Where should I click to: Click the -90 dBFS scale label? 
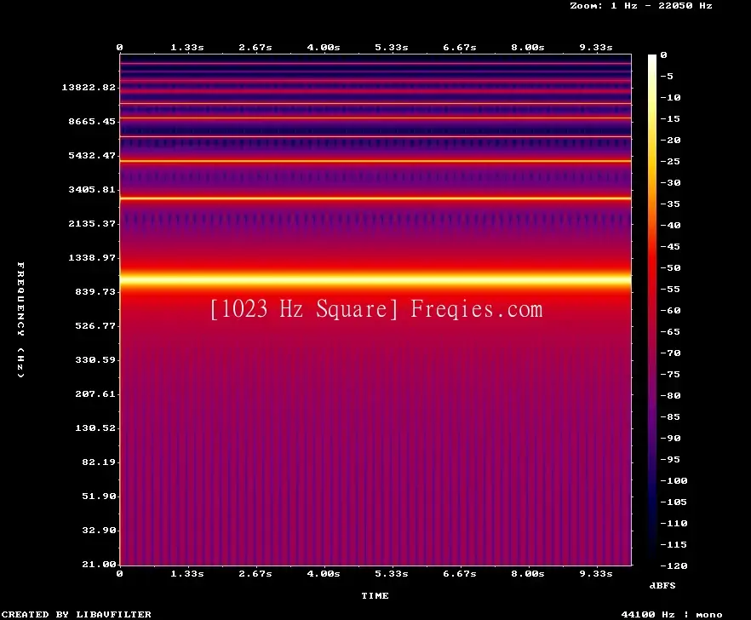coord(670,438)
